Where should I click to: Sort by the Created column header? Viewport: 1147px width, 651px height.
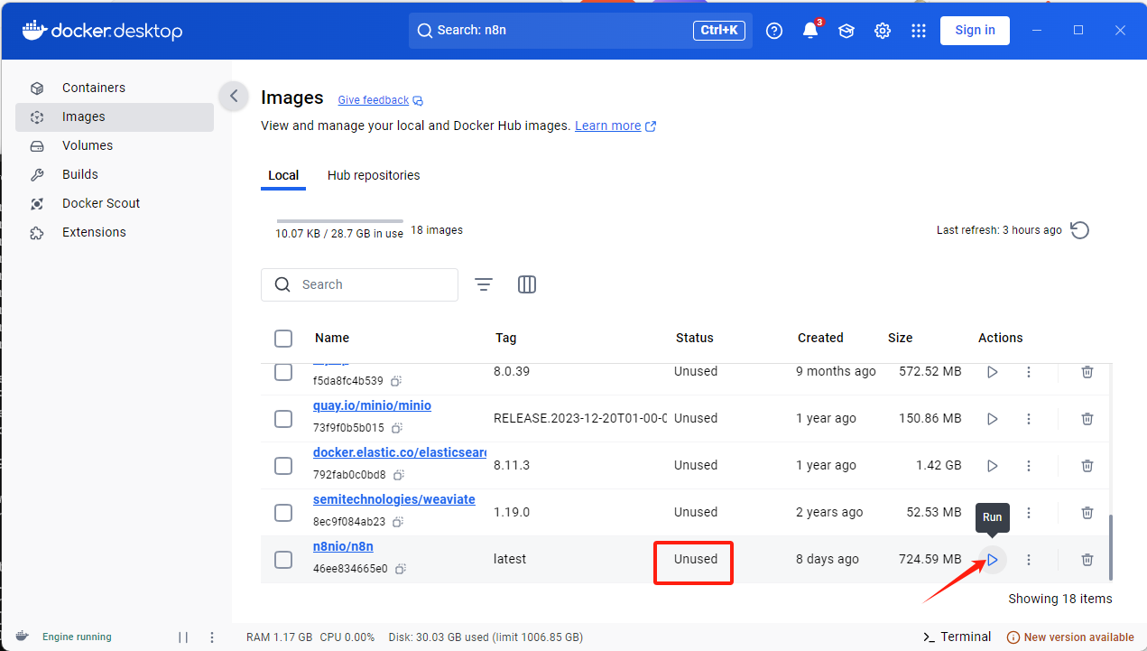tap(820, 338)
